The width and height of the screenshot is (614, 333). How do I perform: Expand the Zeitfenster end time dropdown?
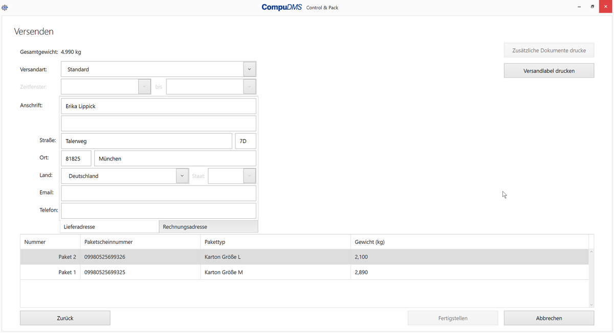point(249,87)
